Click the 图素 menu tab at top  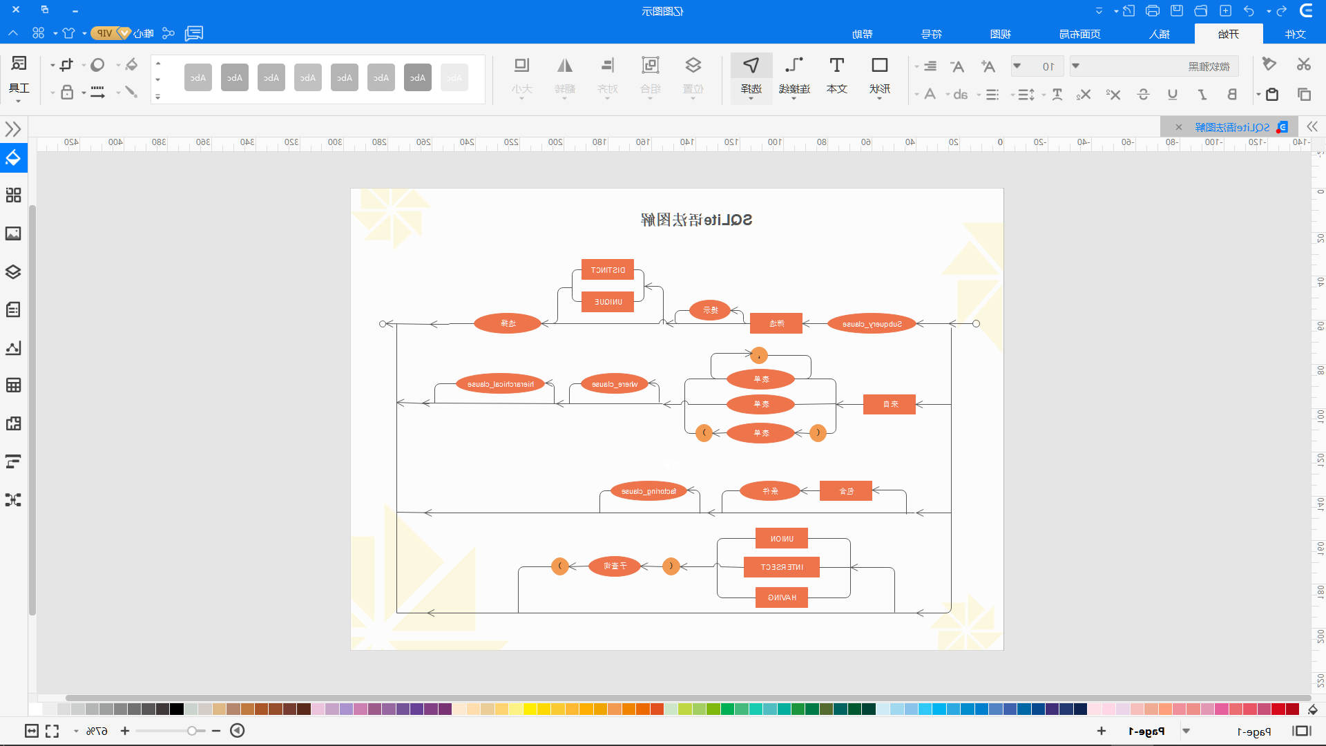[1000, 34]
